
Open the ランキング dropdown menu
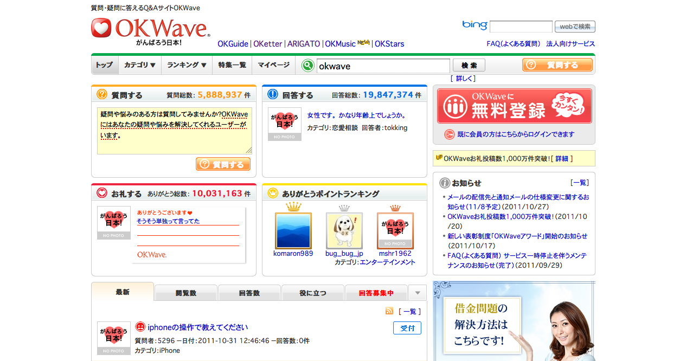click(x=186, y=65)
